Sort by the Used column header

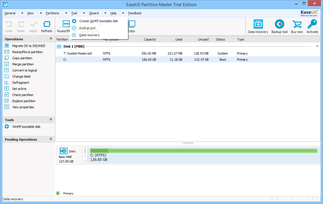(x=170, y=39)
